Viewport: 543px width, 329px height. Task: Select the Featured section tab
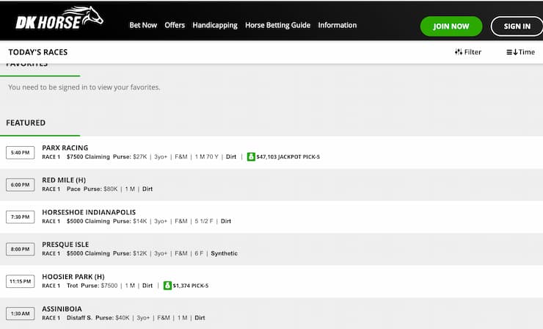(26, 123)
